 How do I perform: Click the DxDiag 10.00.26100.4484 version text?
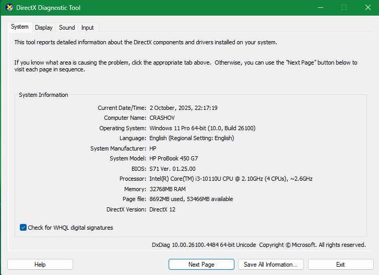point(204,245)
